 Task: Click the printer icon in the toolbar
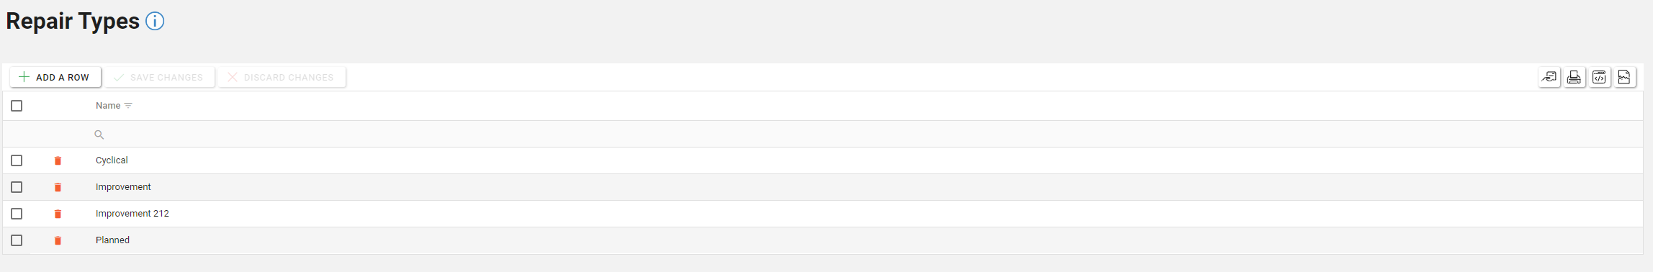[x=1575, y=77]
